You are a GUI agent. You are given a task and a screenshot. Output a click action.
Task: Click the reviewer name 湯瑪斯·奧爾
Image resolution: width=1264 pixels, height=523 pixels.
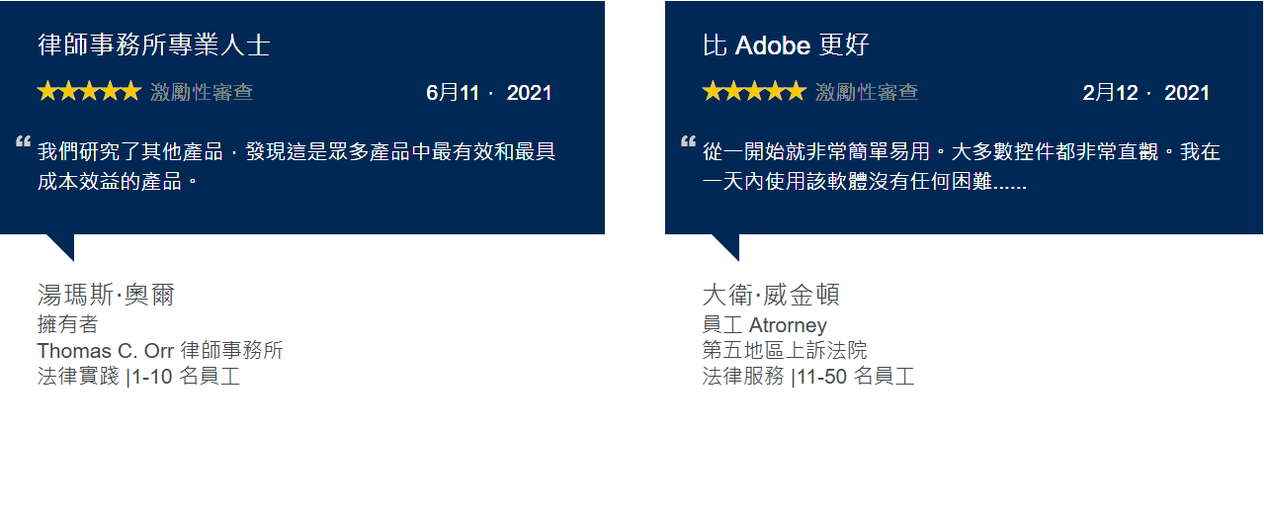point(106,295)
